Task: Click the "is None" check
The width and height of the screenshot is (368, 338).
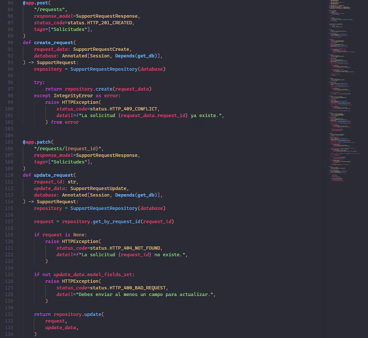Action: pos(75,235)
